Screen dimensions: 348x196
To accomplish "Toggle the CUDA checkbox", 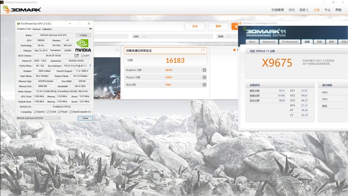I will point(48,112).
